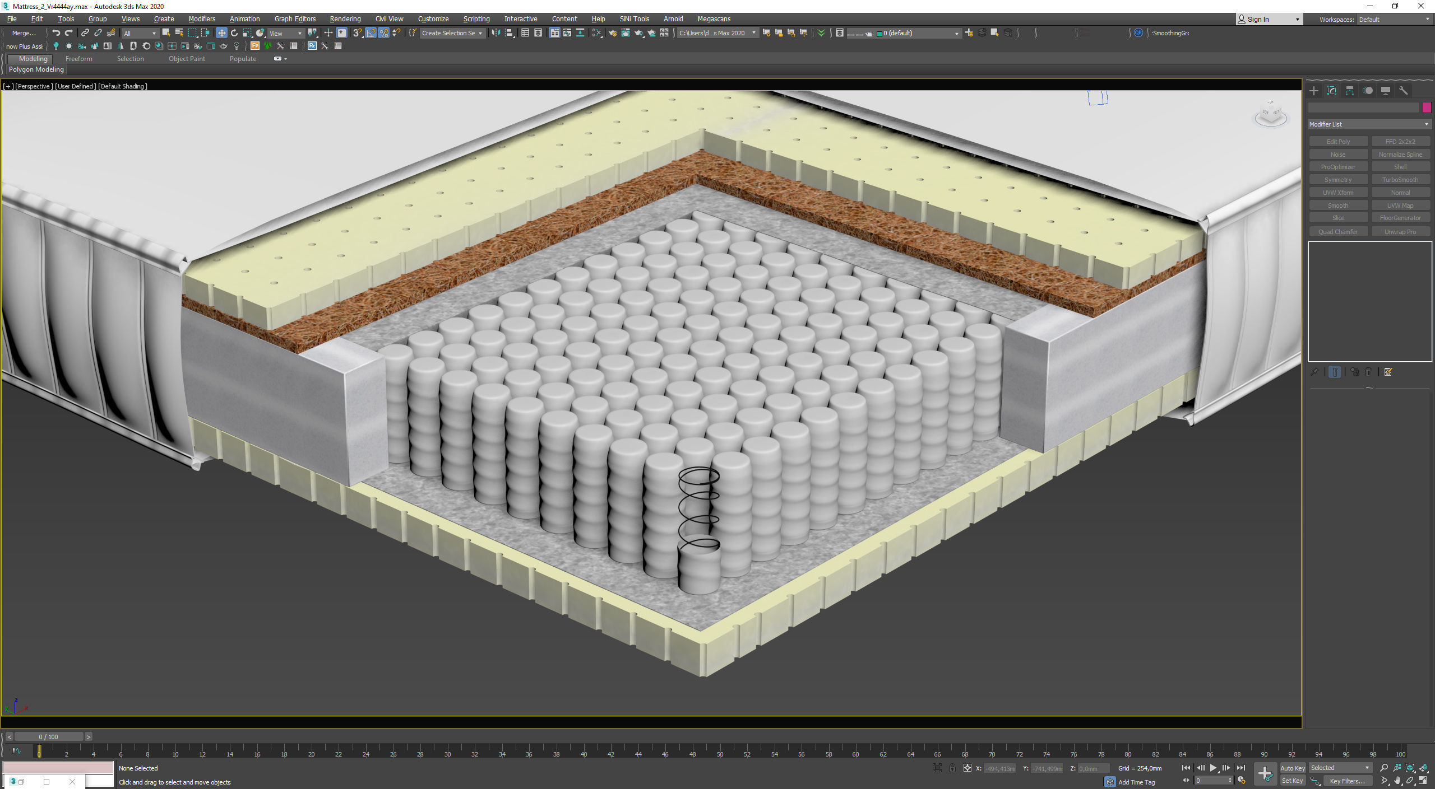Click the QR circular toolbar icon
1435x789 pixels.
pos(1138,33)
